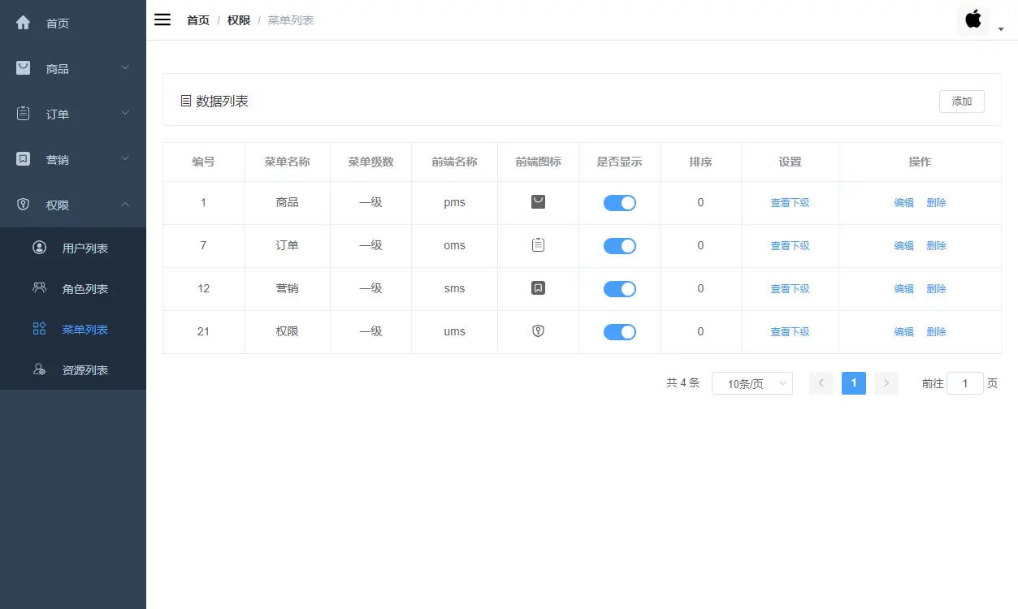This screenshot has width=1018, height=609.
Task: Click the shield icon in ums row
Action: coord(538,330)
